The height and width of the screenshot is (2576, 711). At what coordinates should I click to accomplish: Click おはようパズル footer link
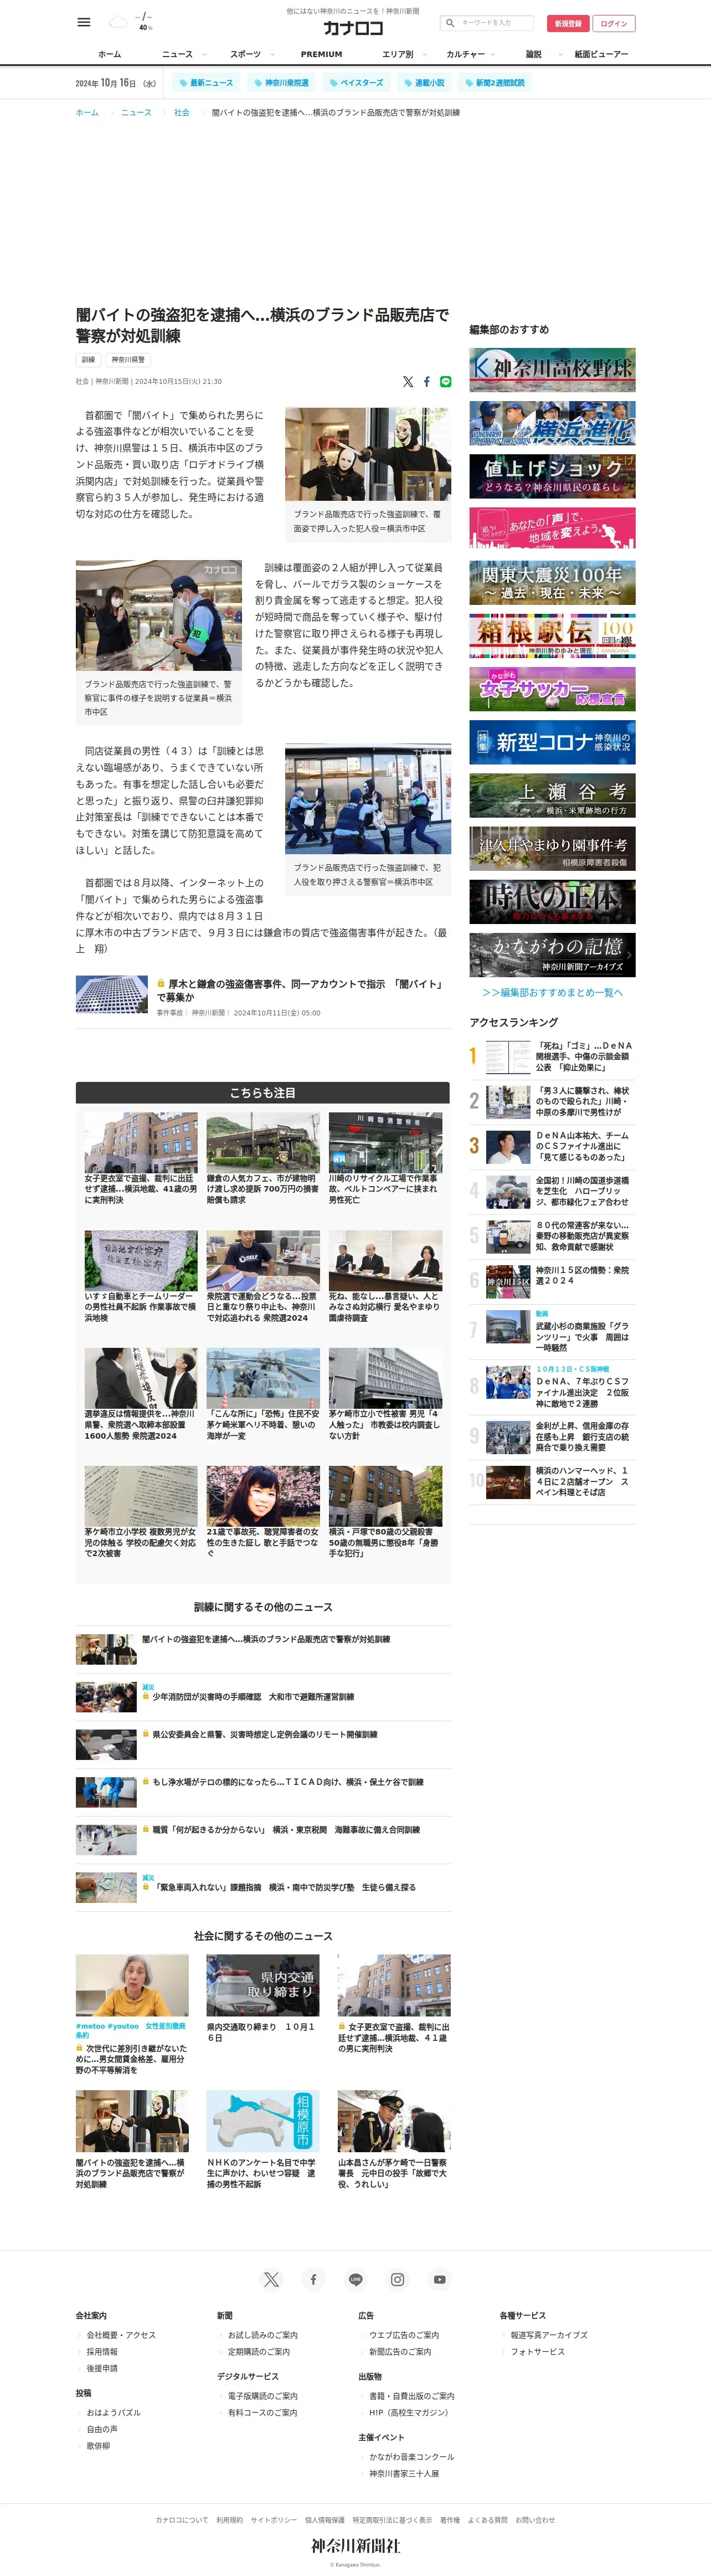tap(114, 2413)
